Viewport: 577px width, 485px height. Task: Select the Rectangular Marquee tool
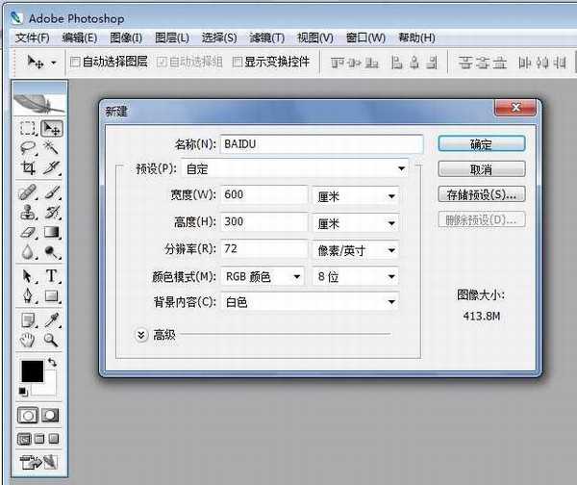click(x=28, y=128)
